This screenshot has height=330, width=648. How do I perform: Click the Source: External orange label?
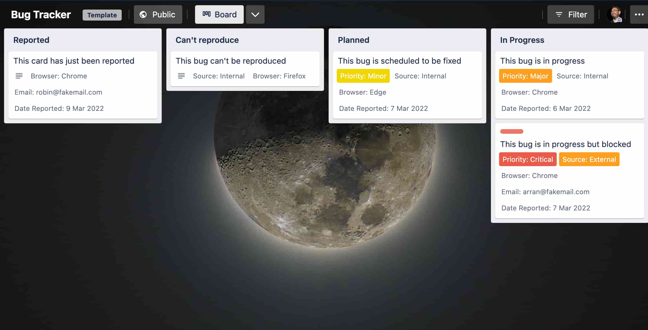589,159
